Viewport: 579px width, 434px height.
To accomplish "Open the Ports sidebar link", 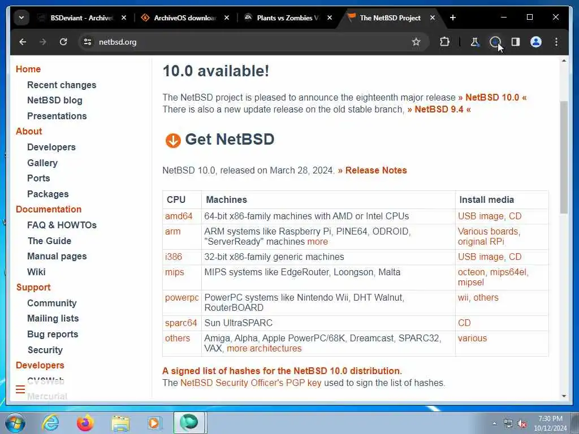I will click(38, 178).
